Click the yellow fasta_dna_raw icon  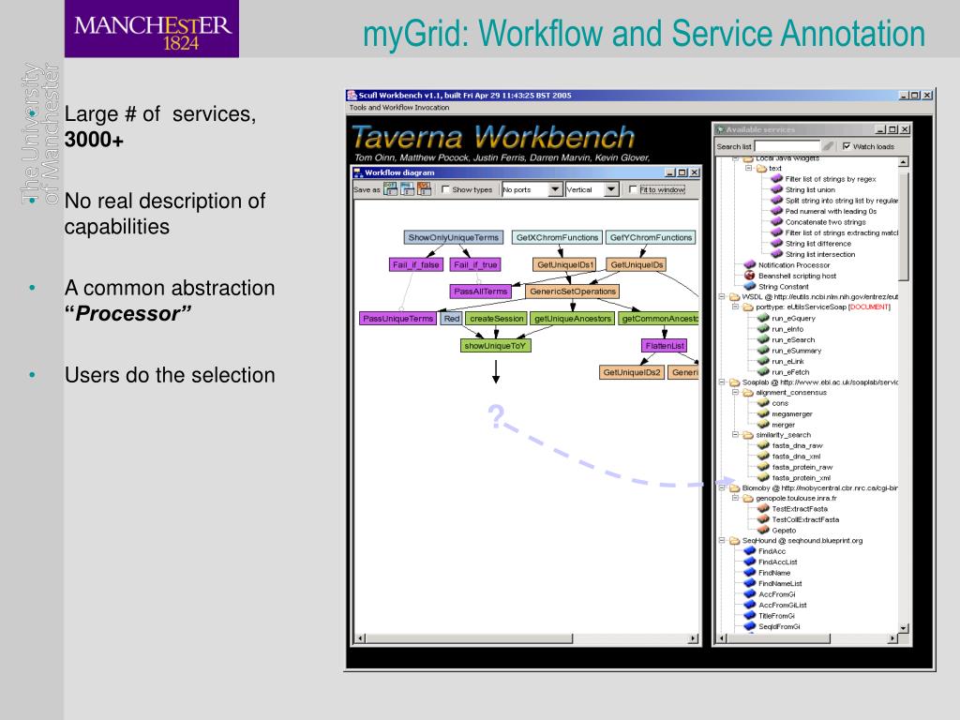[x=763, y=445]
